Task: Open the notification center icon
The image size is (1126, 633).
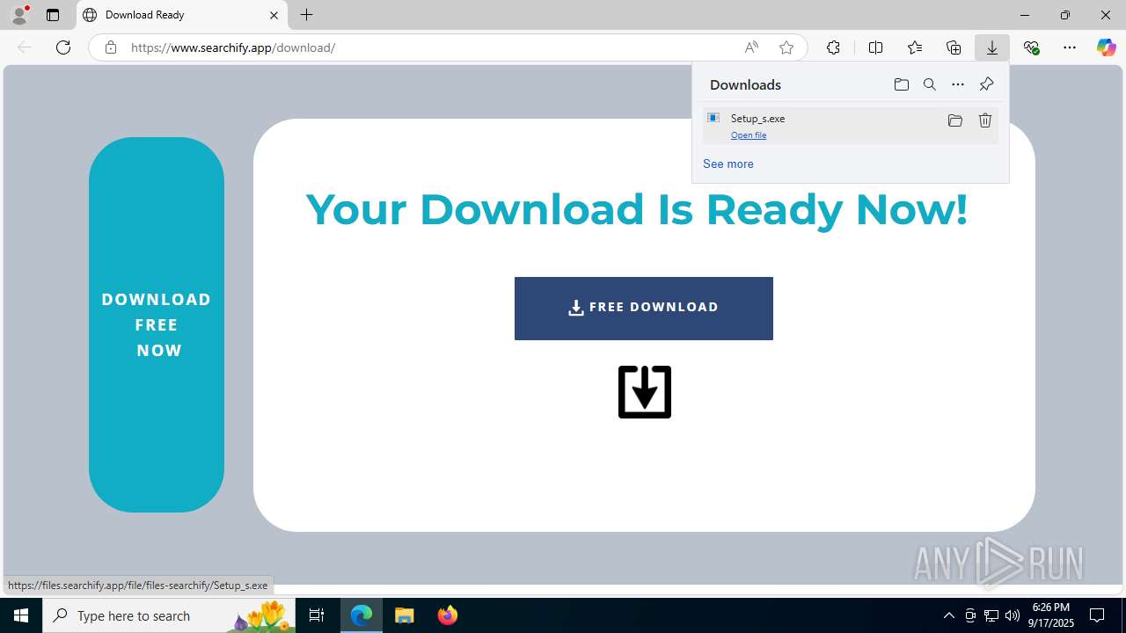Action: [x=1097, y=615]
